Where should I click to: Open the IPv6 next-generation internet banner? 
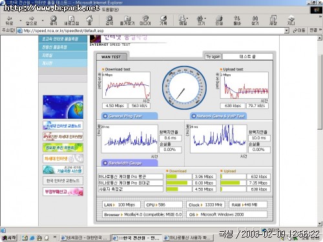(63, 137)
